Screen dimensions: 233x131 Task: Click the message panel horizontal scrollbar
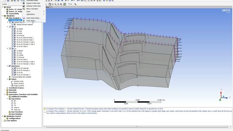tap(137, 127)
